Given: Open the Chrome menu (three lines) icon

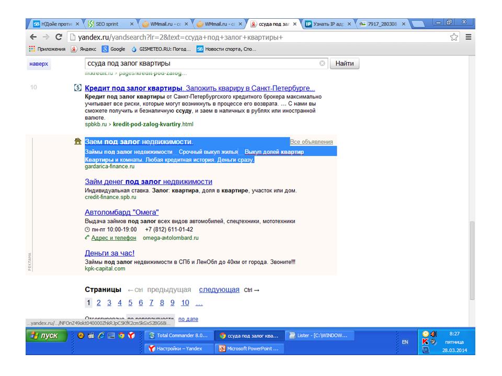Looking at the screenshot, I should click(469, 37).
